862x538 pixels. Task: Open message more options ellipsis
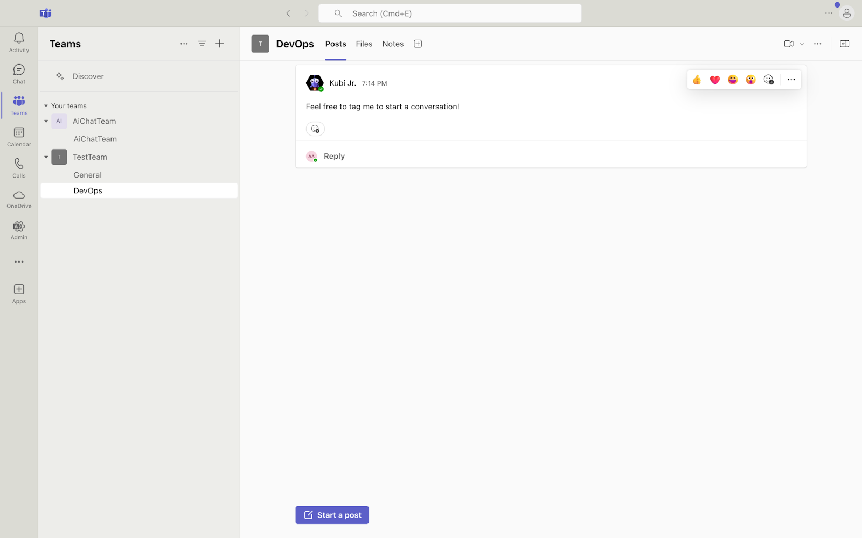[x=791, y=80]
